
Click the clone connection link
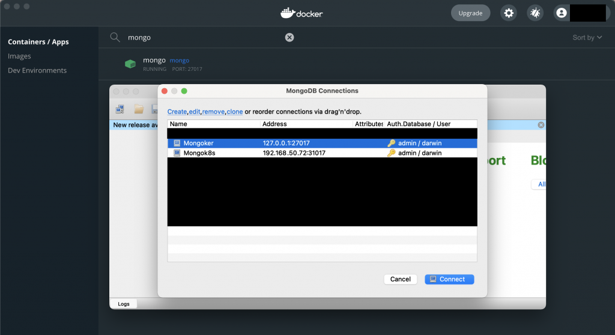tap(235, 112)
